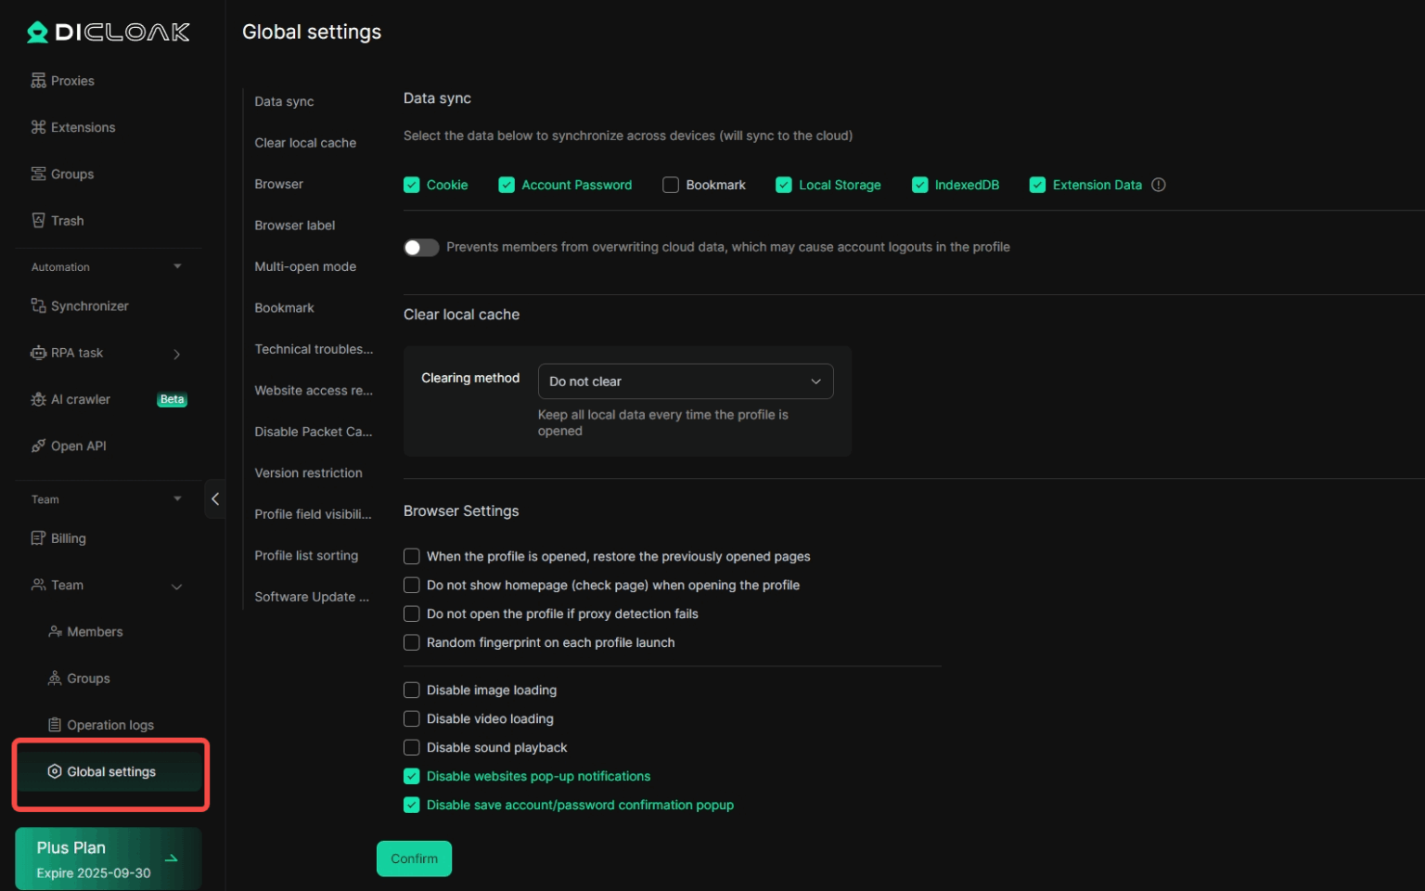The width and height of the screenshot is (1425, 891).
Task: Open Synchronizer using its icon
Action: (38, 306)
